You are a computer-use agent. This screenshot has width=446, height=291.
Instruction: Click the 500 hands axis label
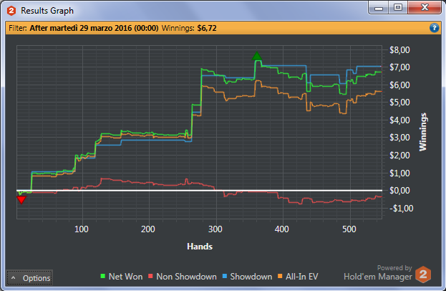pyautogui.click(x=349, y=229)
